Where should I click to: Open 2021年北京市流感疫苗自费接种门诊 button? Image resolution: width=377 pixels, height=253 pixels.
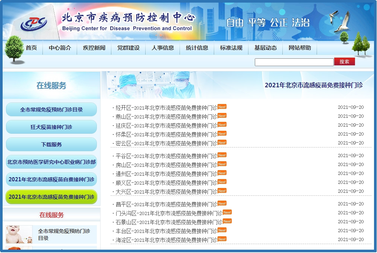(x=51, y=179)
